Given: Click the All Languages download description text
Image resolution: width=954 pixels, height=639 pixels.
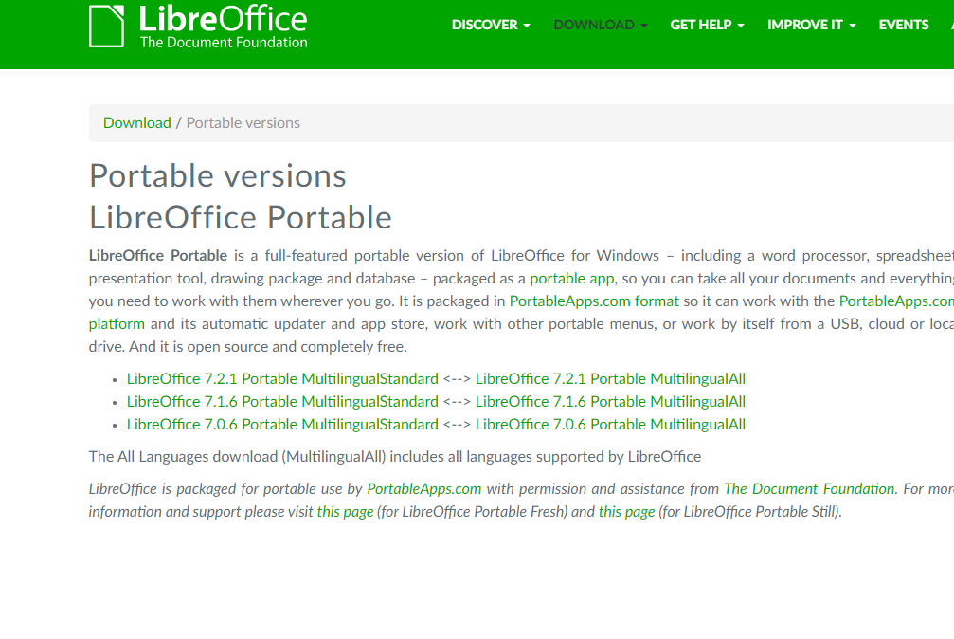Looking at the screenshot, I should [x=395, y=457].
